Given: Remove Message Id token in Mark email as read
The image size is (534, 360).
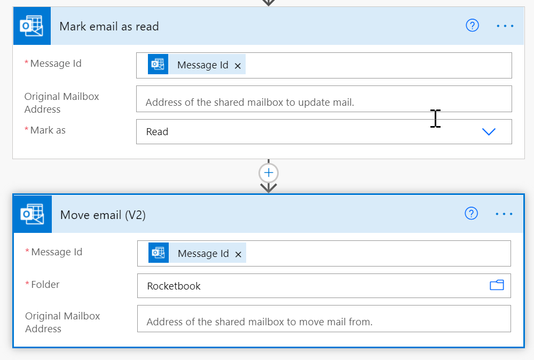Looking at the screenshot, I should pos(238,66).
